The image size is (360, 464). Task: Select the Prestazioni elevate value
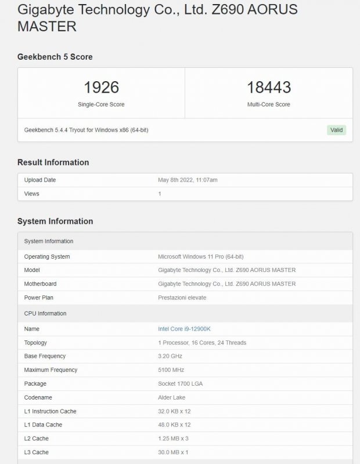[x=182, y=298]
